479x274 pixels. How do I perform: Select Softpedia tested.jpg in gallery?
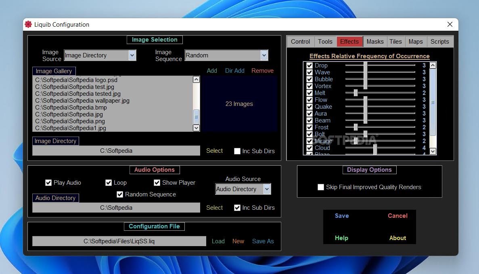(x=77, y=94)
